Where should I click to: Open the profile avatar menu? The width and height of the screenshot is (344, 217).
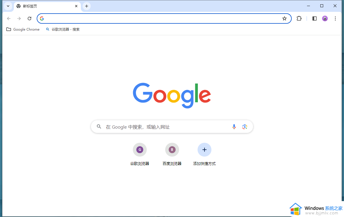(325, 18)
